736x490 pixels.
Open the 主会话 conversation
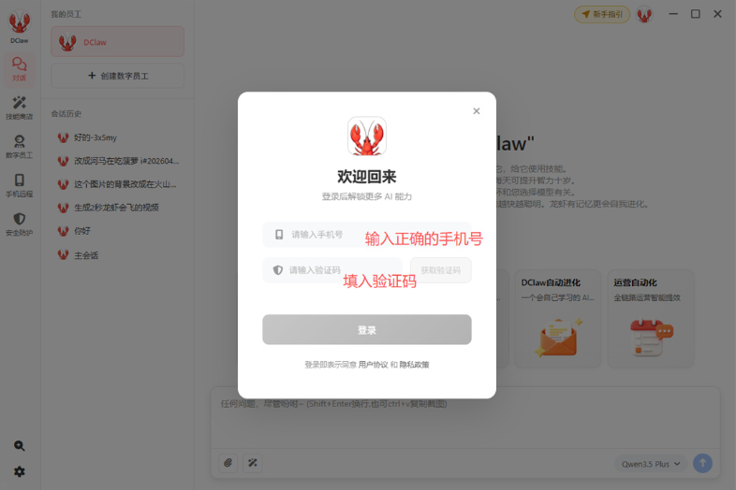click(x=118, y=255)
